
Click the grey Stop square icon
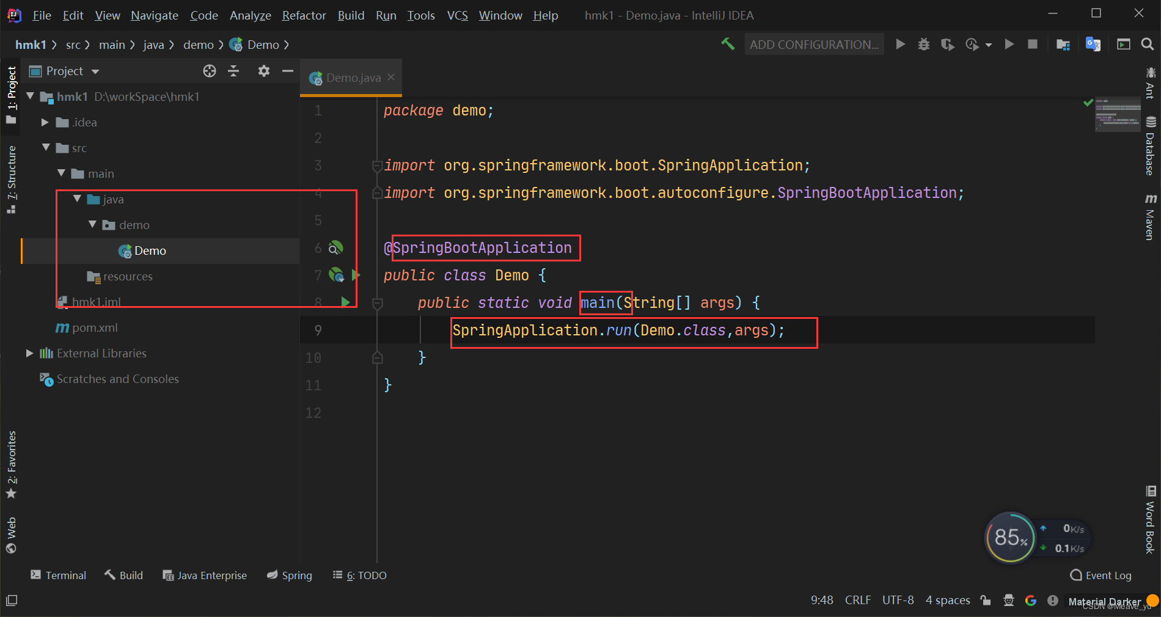(x=1033, y=44)
